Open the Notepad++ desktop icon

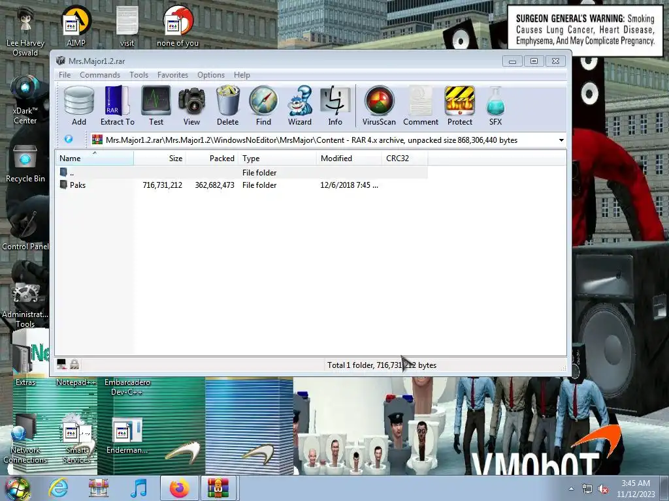[76, 382]
